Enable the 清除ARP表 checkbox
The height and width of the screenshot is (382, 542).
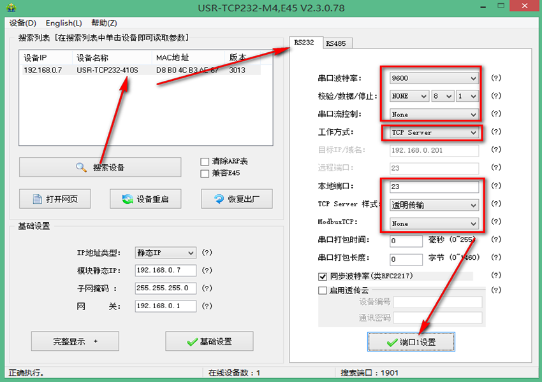click(x=205, y=162)
